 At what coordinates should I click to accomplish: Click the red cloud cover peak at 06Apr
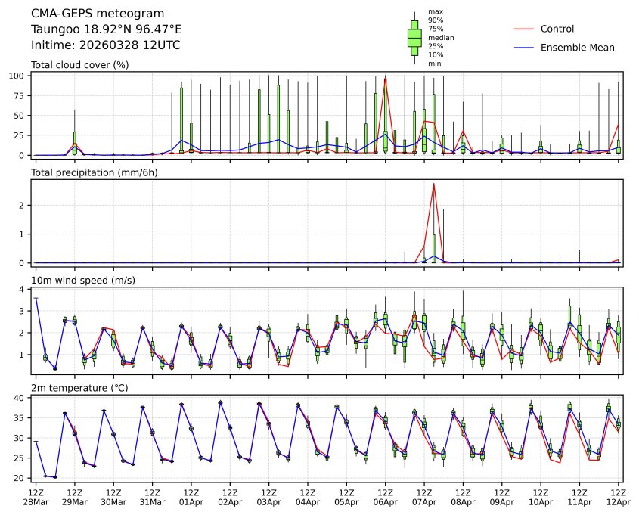(x=386, y=79)
